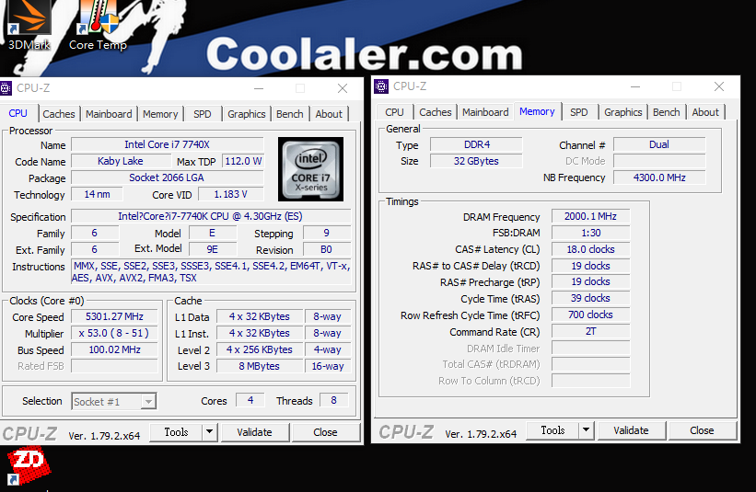Show About tab in right CPU-Z window

pyautogui.click(x=705, y=112)
